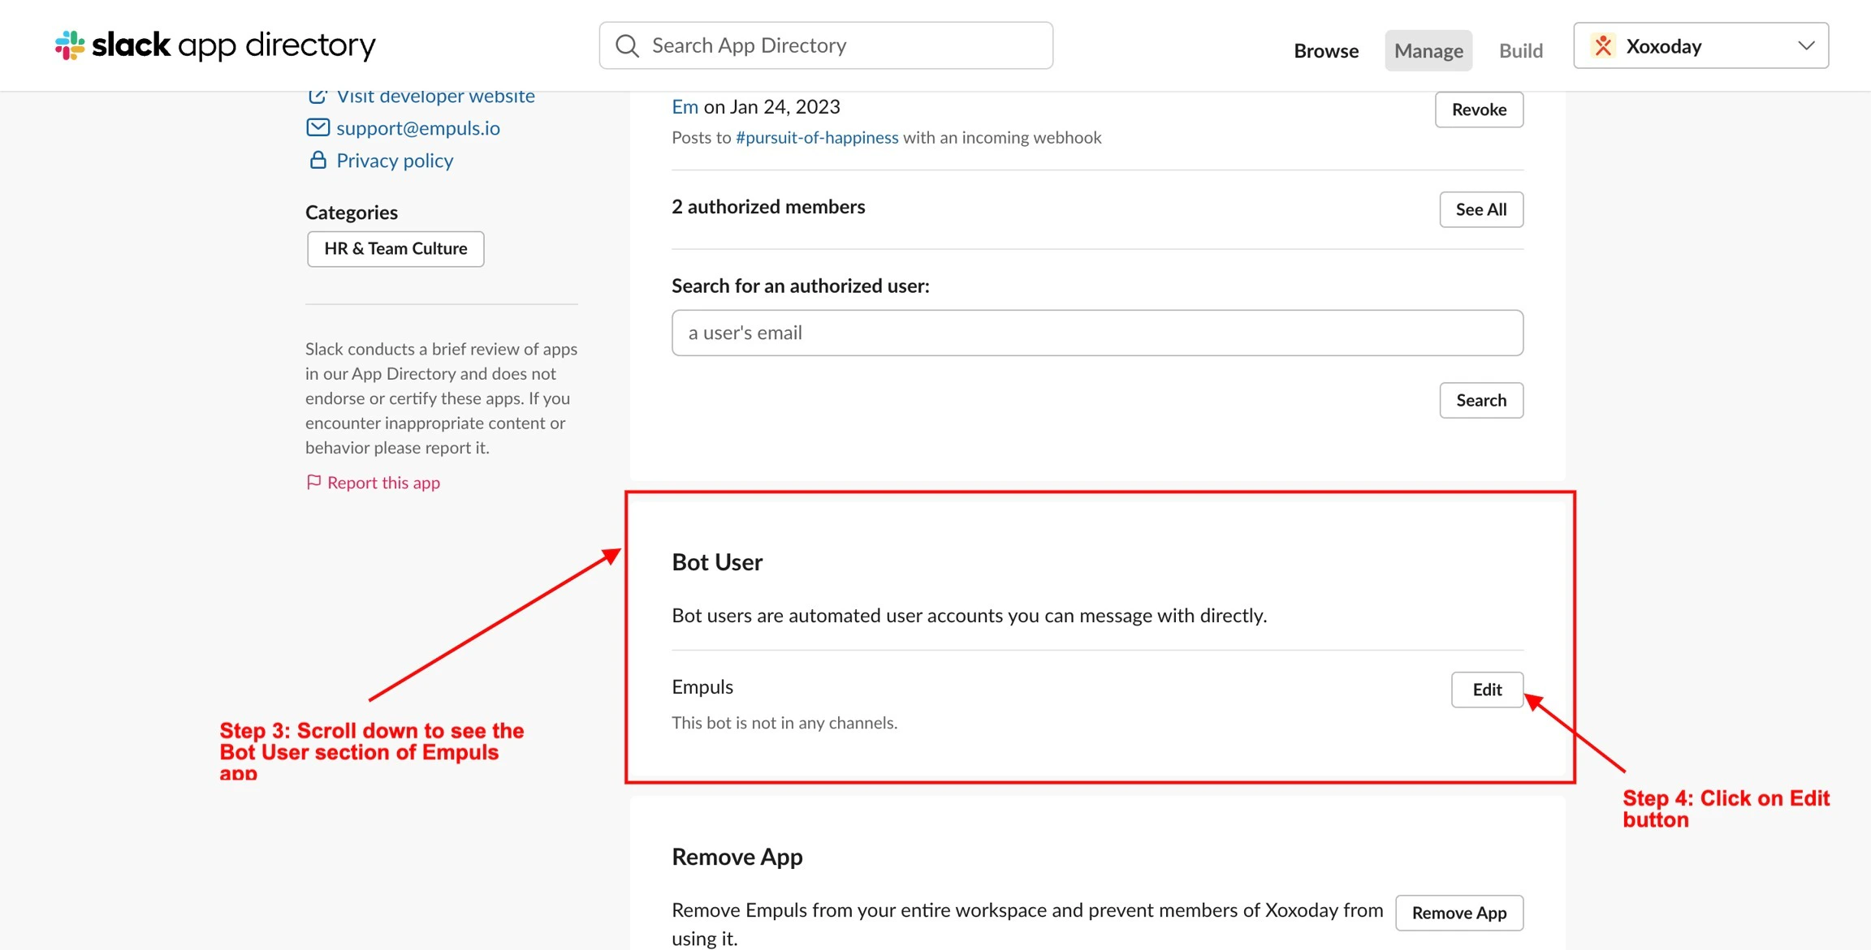Click the user's email input field
The image size is (1871, 950).
coord(1097,333)
